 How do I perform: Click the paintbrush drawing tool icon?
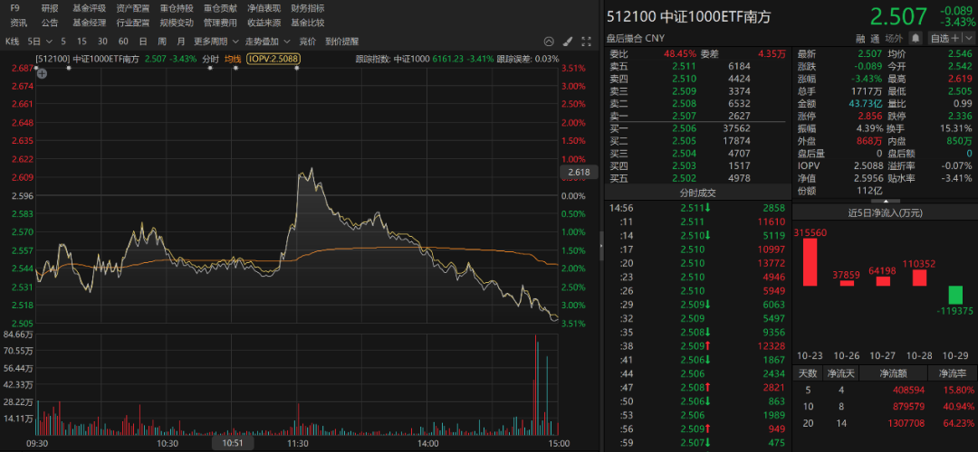tap(567, 42)
